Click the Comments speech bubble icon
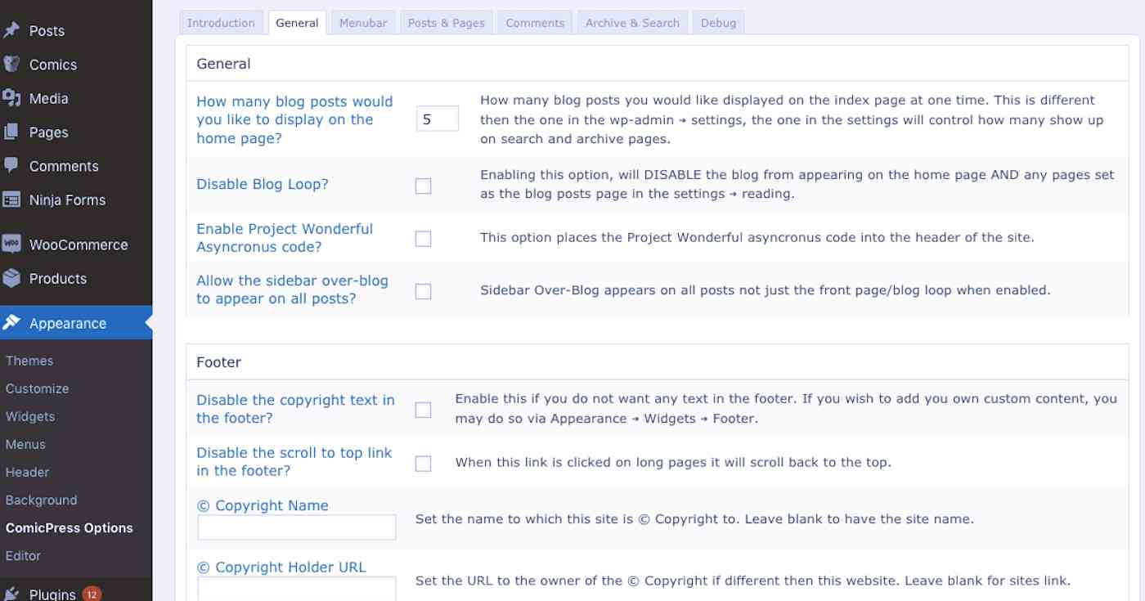 (x=14, y=166)
